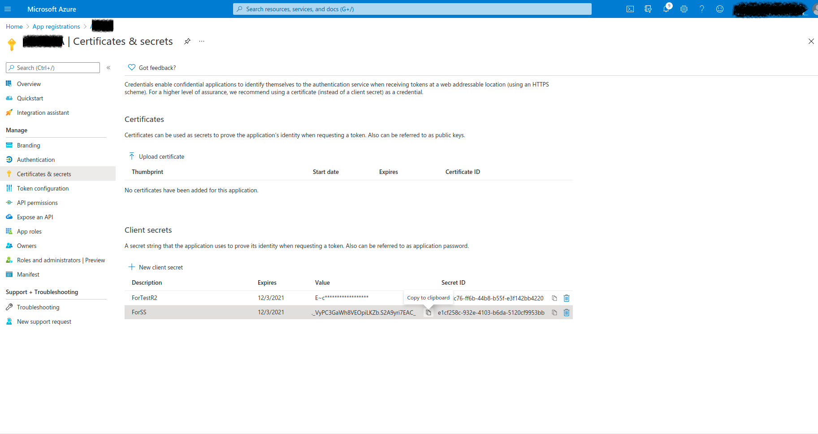
Task: Open the portal settings gear
Action: [684, 9]
